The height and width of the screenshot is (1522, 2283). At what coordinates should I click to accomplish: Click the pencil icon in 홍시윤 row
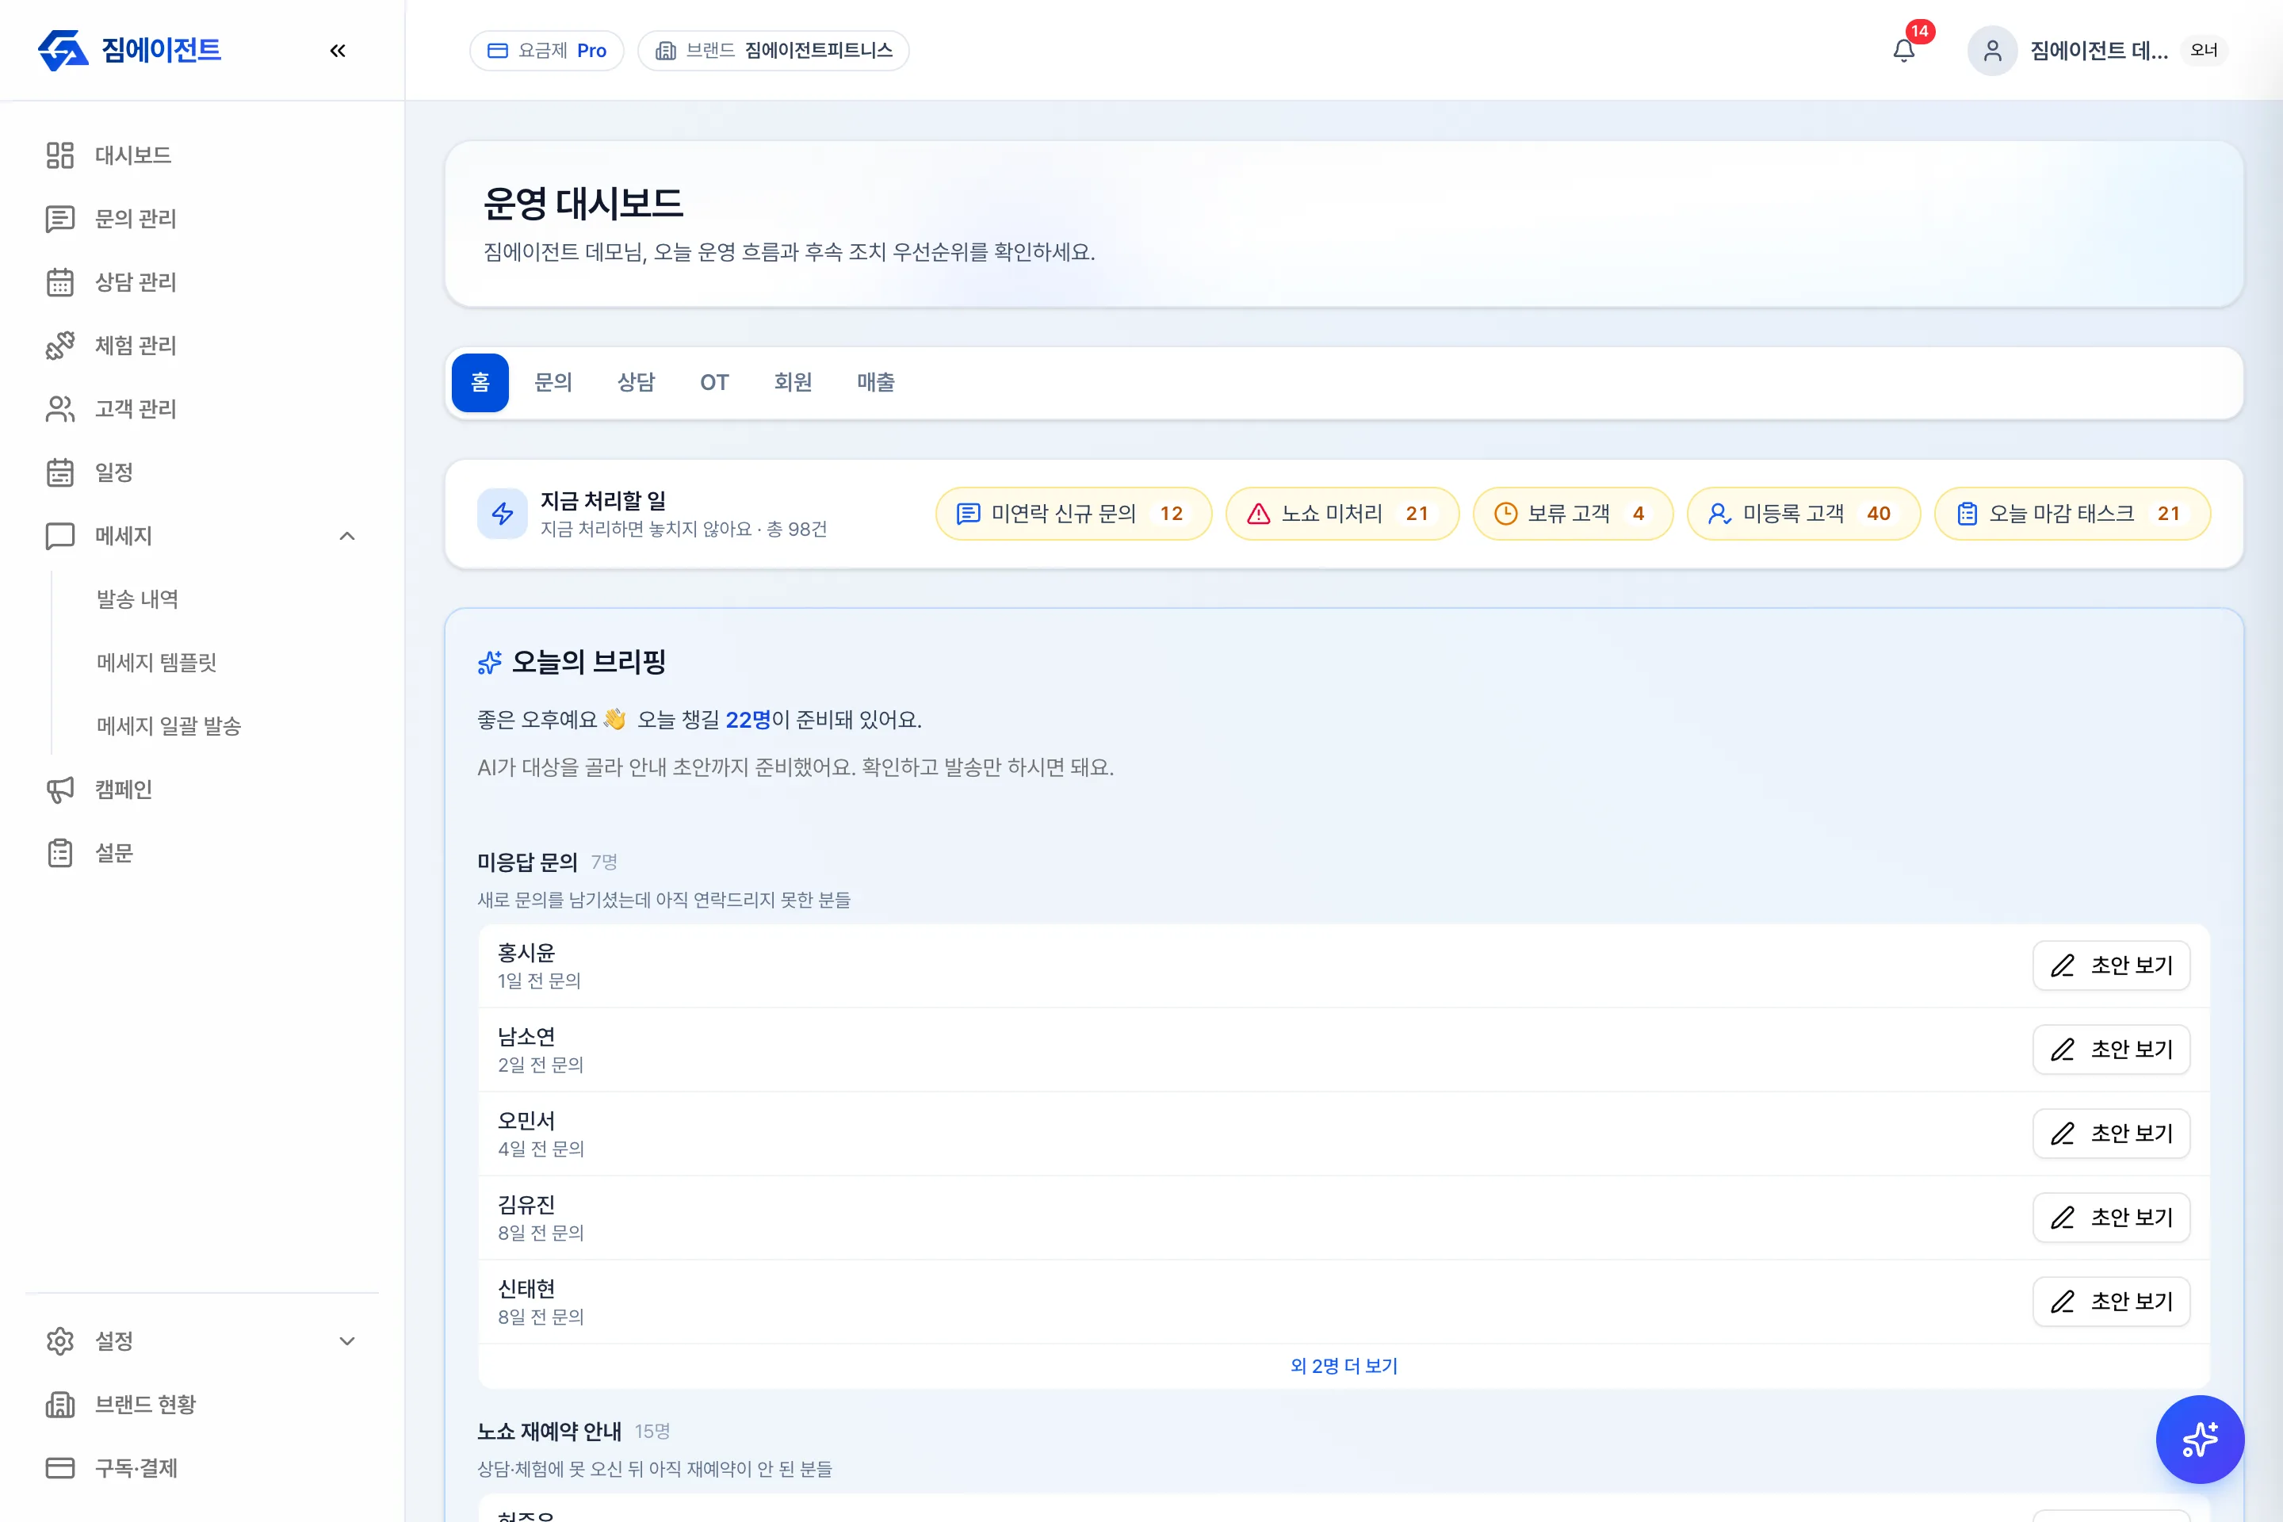pyautogui.click(x=2063, y=966)
